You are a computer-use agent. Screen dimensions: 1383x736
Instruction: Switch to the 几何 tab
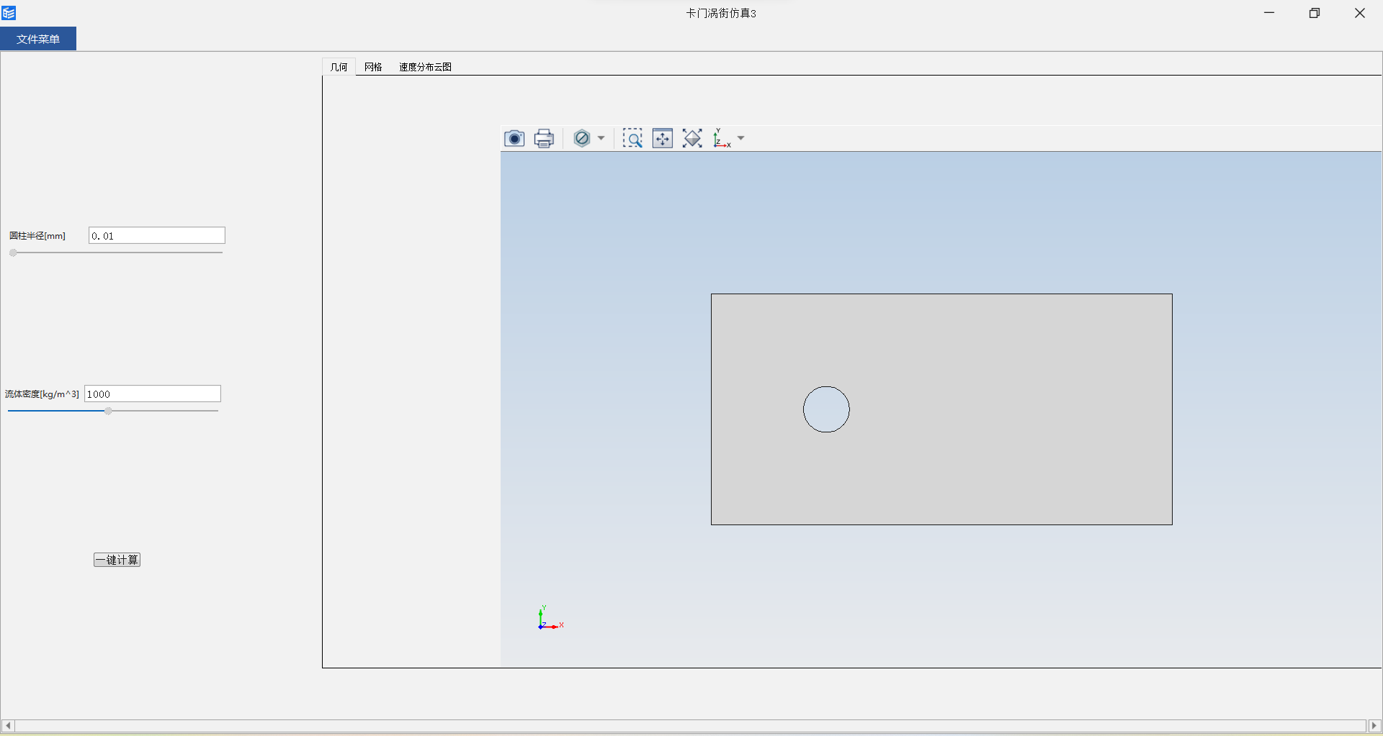(339, 67)
